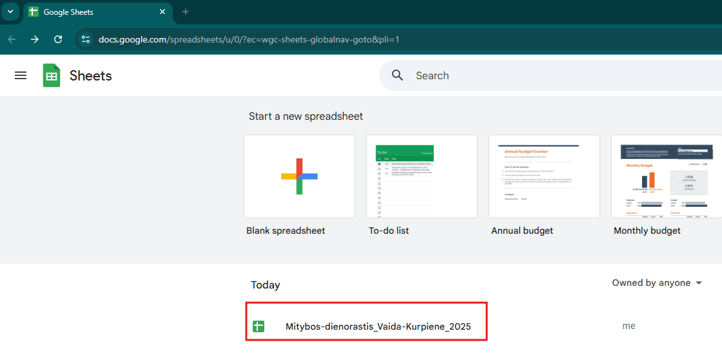Close the Google Sheets tab

pos(162,12)
